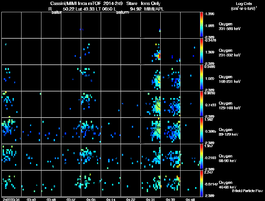Click the 'MIMI/APL' label in the header
This screenshot has width=265, height=201.
pos(154,9)
